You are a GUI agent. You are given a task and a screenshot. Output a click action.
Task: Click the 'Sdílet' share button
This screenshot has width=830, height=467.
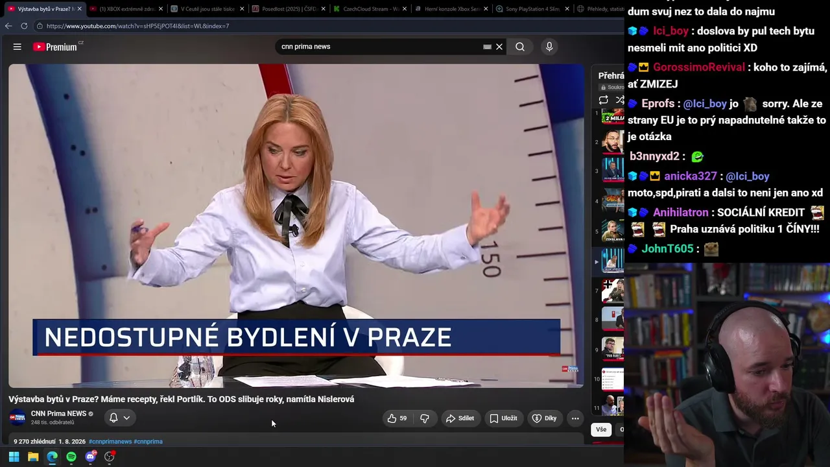(x=460, y=418)
